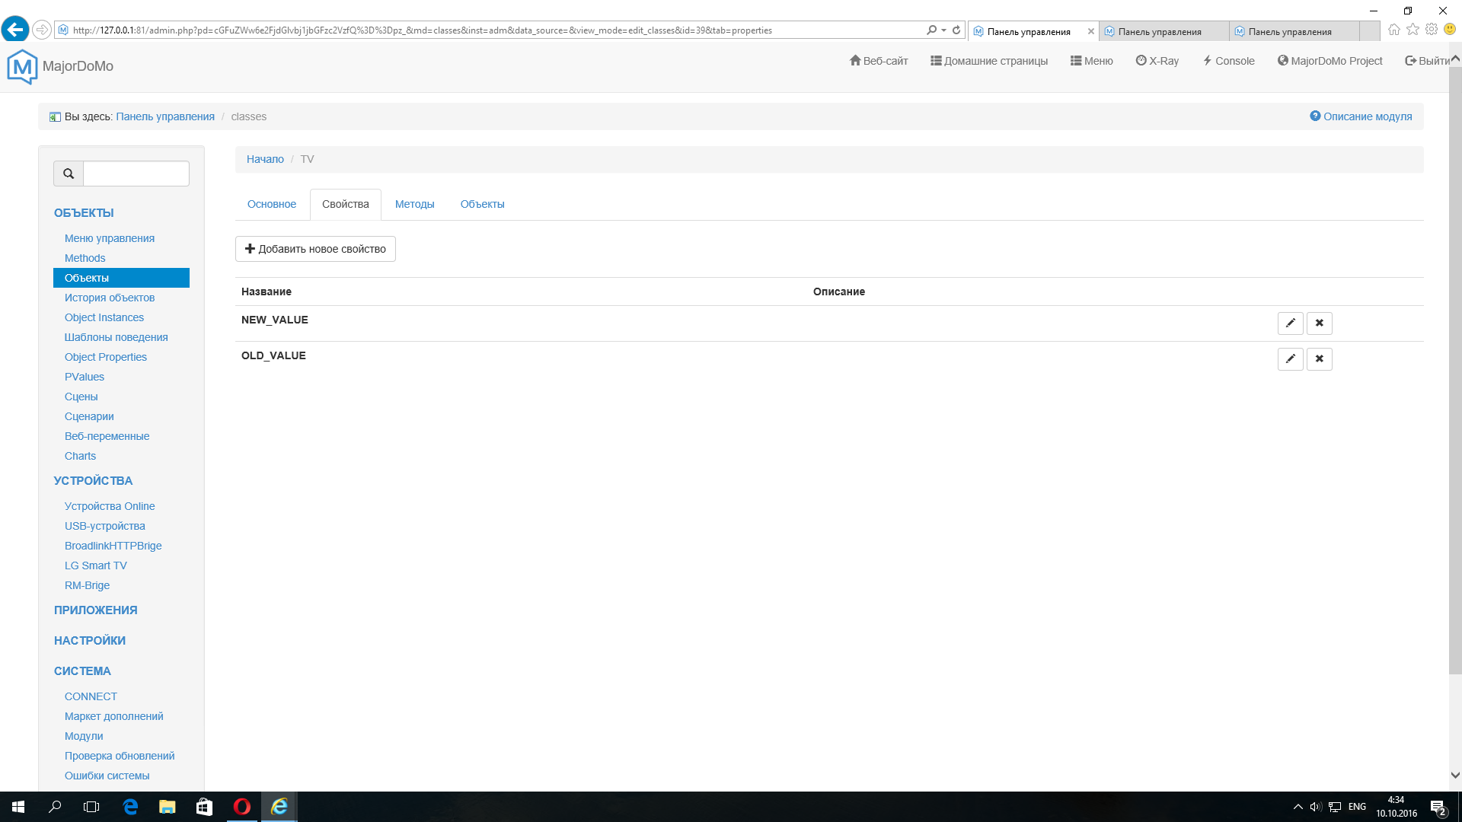1462x822 pixels.
Task: Click the MajorDoMo logo
Action: [22, 66]
